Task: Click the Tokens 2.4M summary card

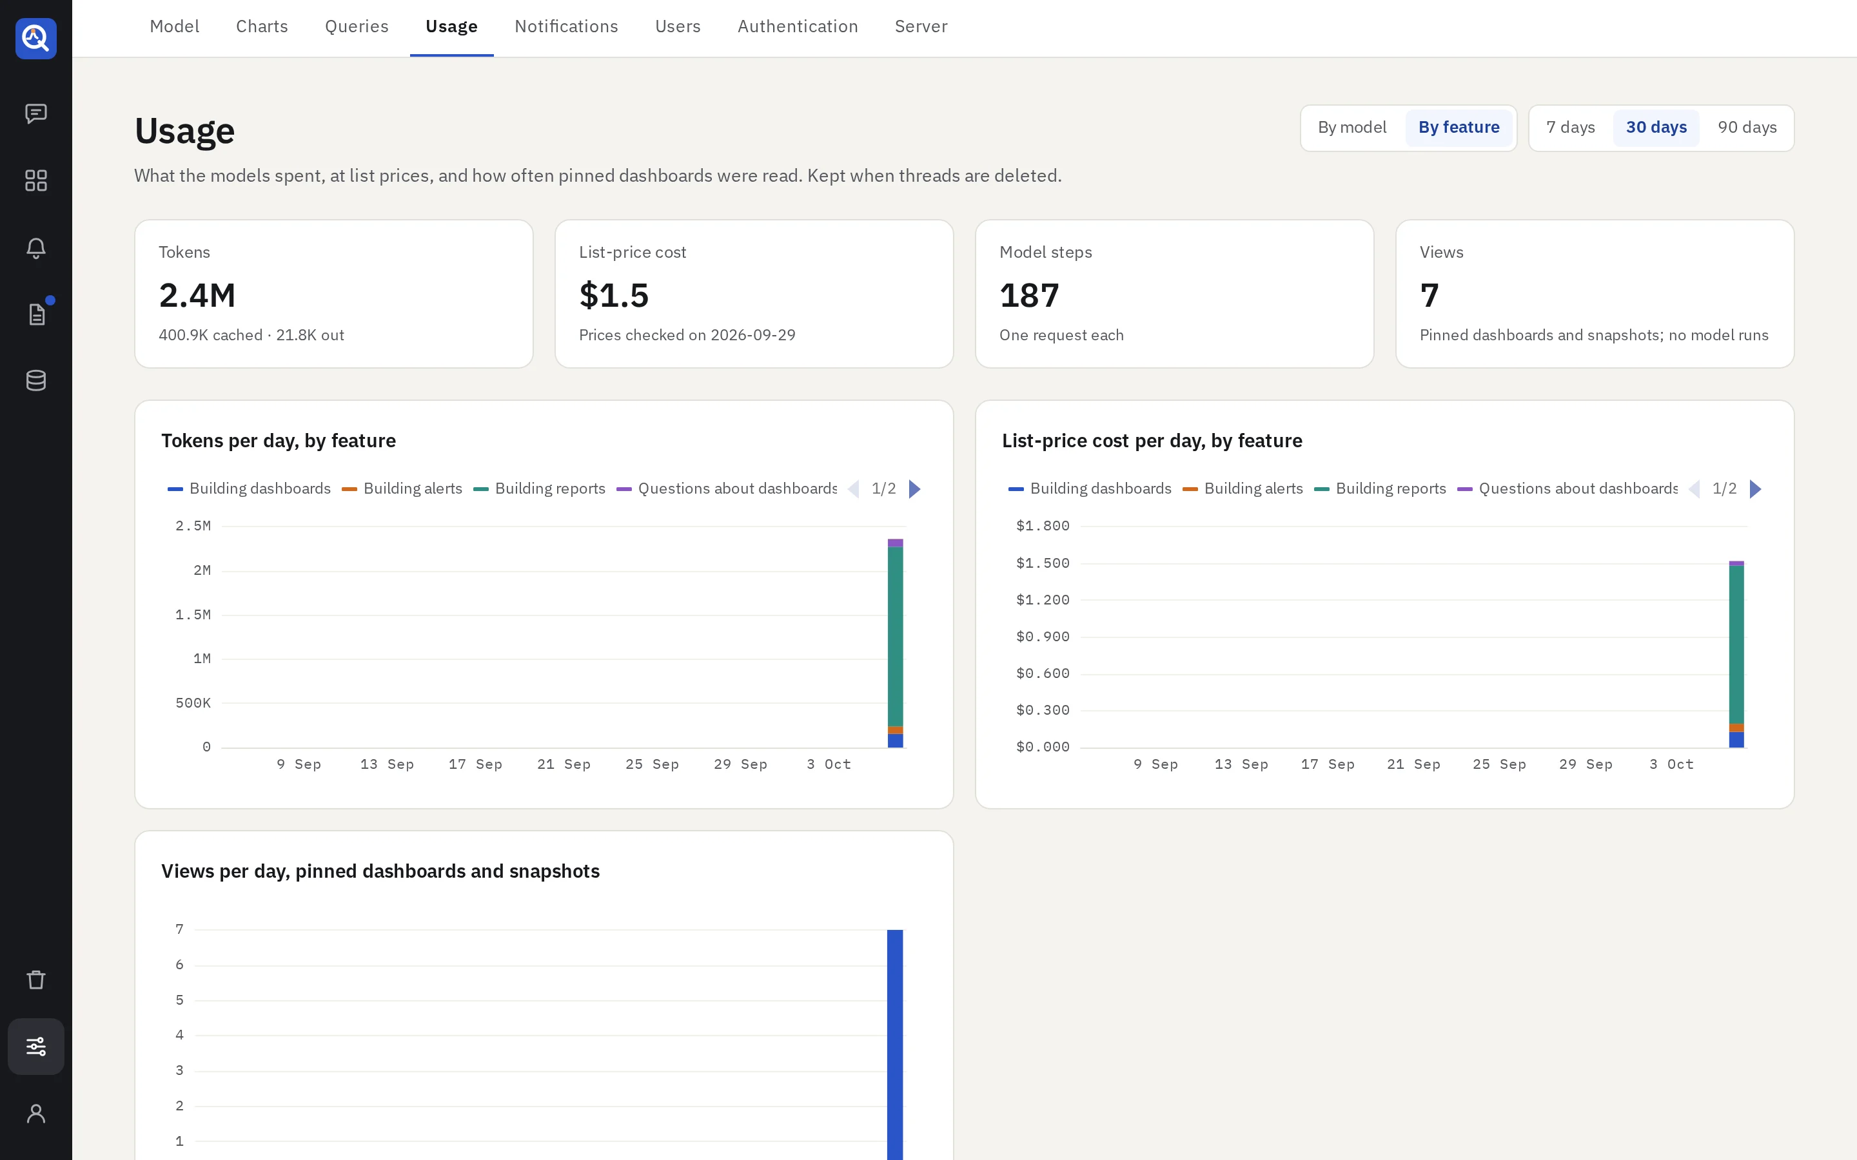Action: point(334,294)
